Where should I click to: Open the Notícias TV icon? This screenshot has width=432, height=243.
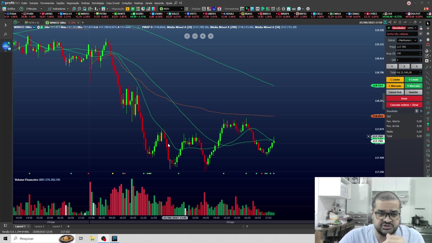pos(214,9)
